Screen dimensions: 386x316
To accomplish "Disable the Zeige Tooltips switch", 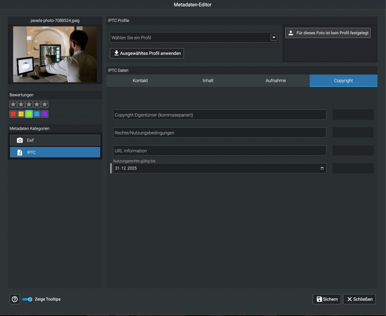I will point(27,299).
